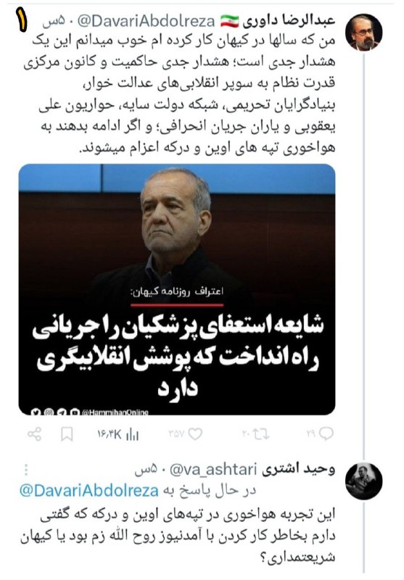Open the three-dot menu on Ashtari's reply
This screenshot has height=580, width=404.
(x=26, y=469)
